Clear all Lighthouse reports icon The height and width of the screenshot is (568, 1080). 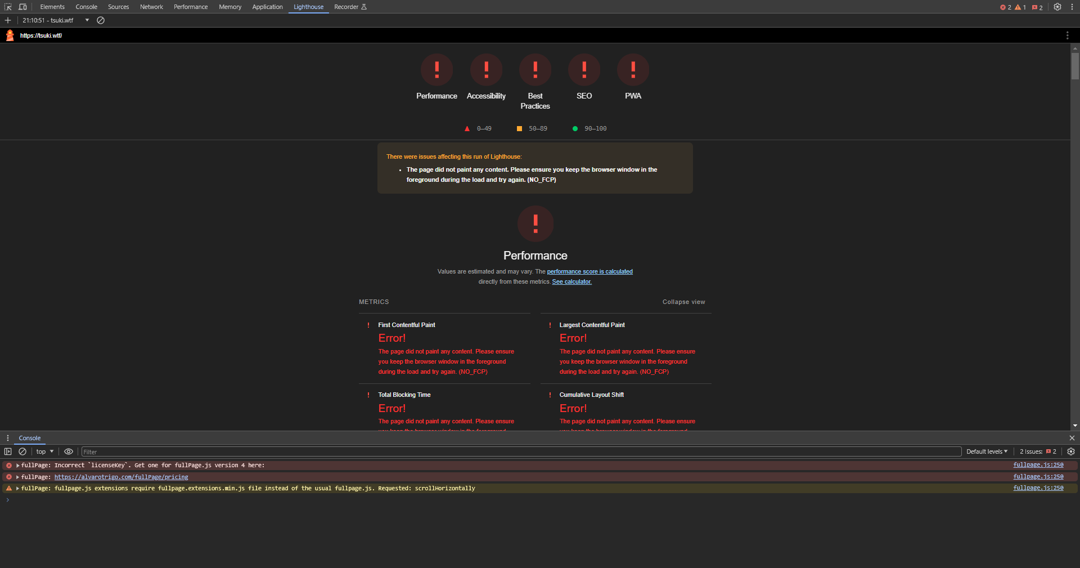coord(101,20)
